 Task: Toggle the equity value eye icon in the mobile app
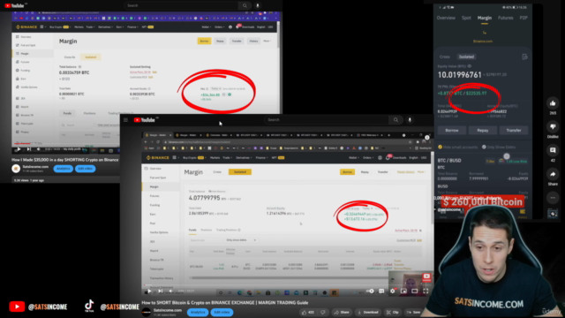(469, 66)
